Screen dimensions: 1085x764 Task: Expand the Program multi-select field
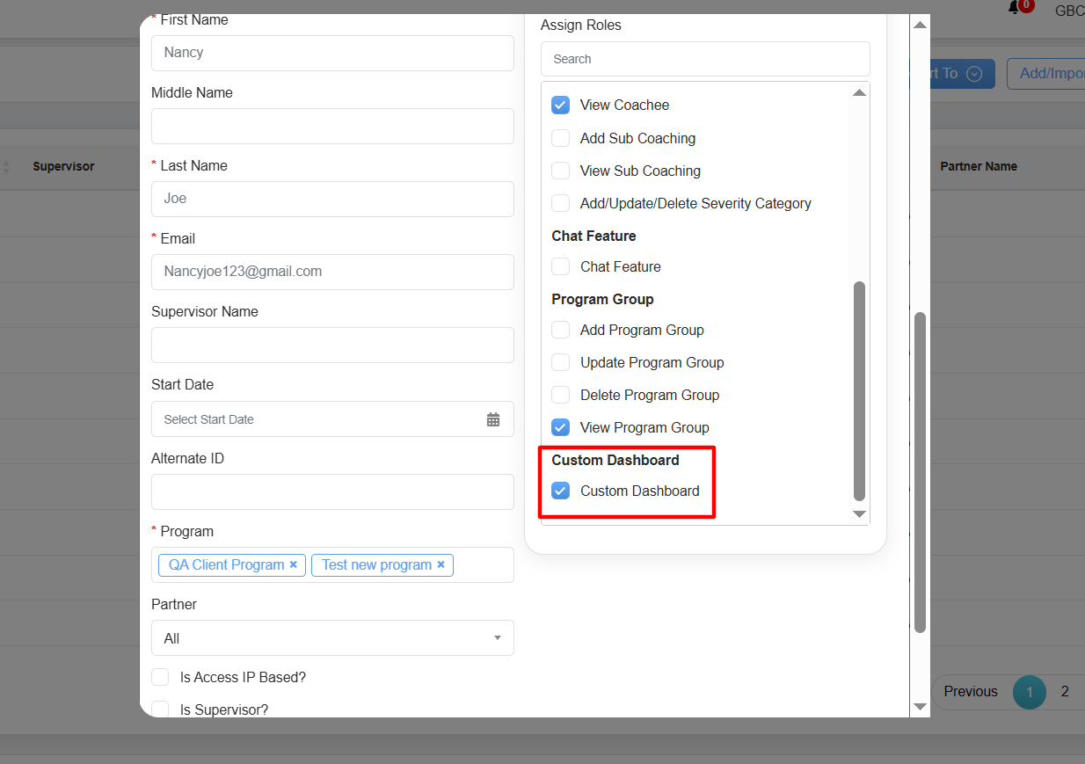coord(482,564)
